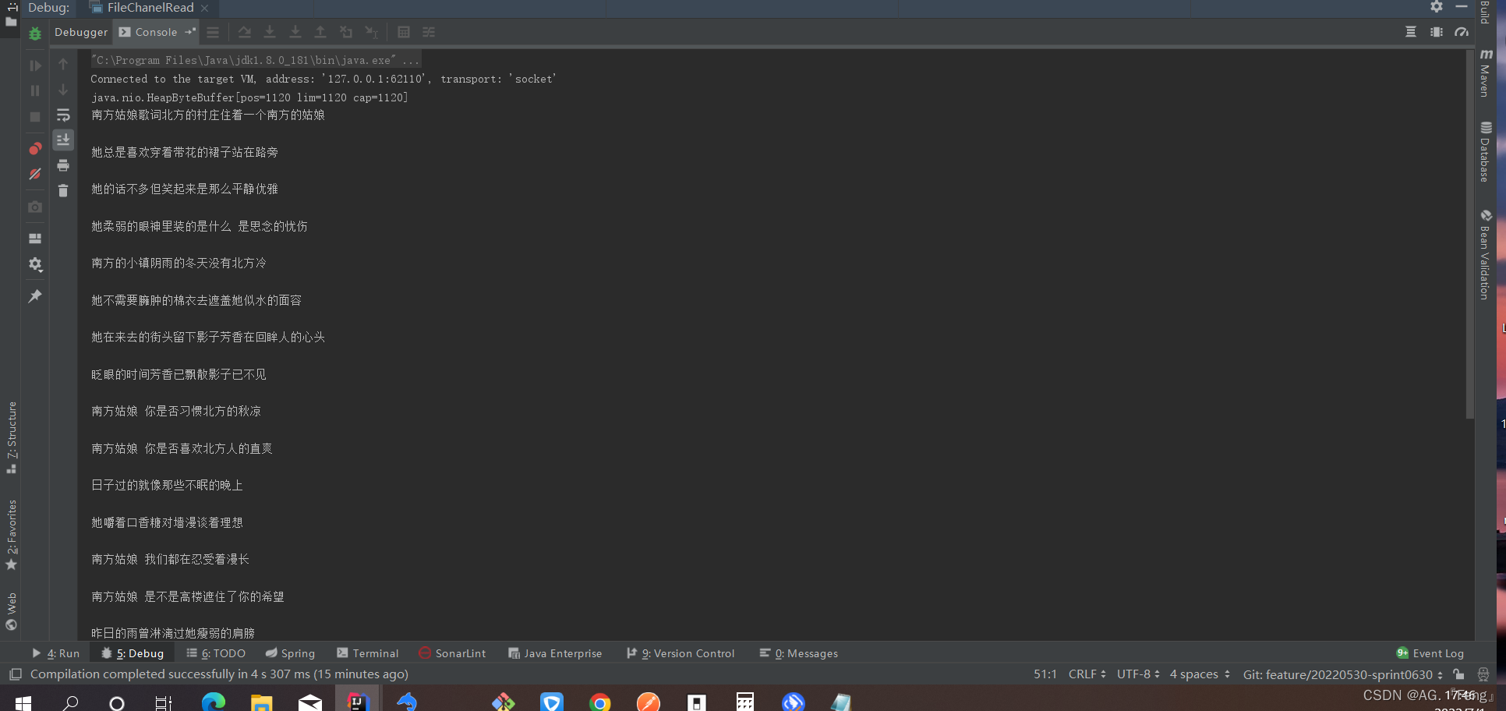Click the Step Out button
The width and height of the screenshot is (1506, 711).
click(x=320, y=32)
